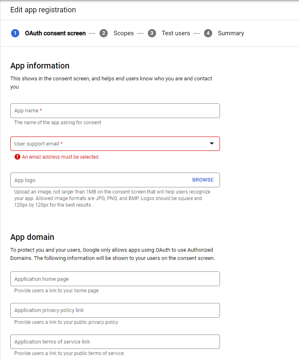Go to the Summary step

[231, 33]
